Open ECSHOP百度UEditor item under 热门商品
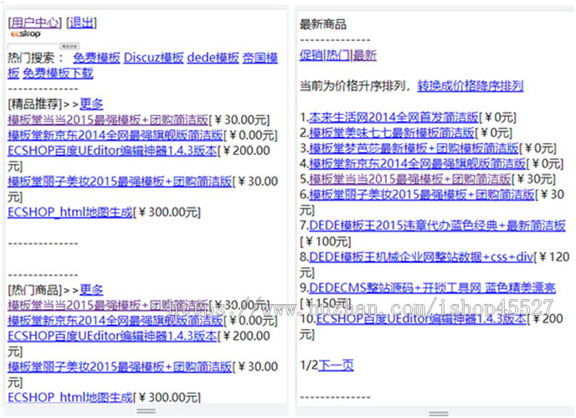The height and width of the screenshot is (418, 576). coord(112,336)
